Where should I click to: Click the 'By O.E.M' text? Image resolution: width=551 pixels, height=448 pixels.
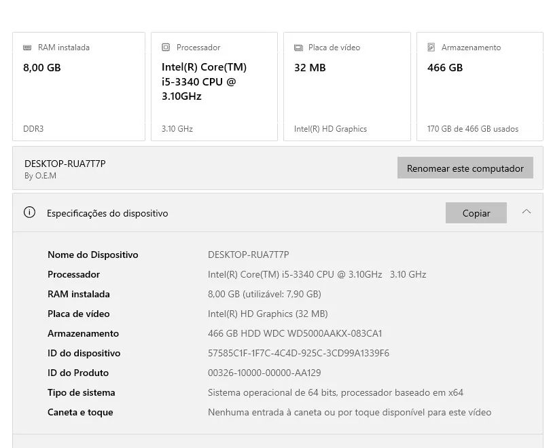40,176
